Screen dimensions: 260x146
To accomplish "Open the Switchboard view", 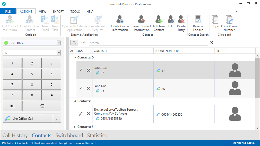I will click(69, 135).
